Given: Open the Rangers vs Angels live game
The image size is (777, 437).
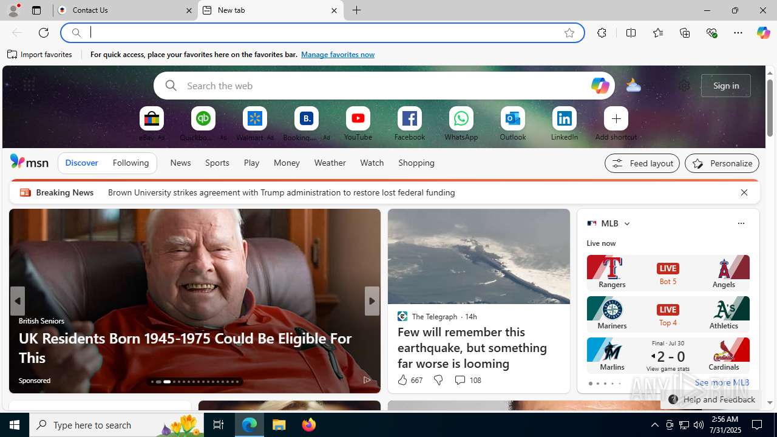Looking at the screenshot, I should pos(668,273).
